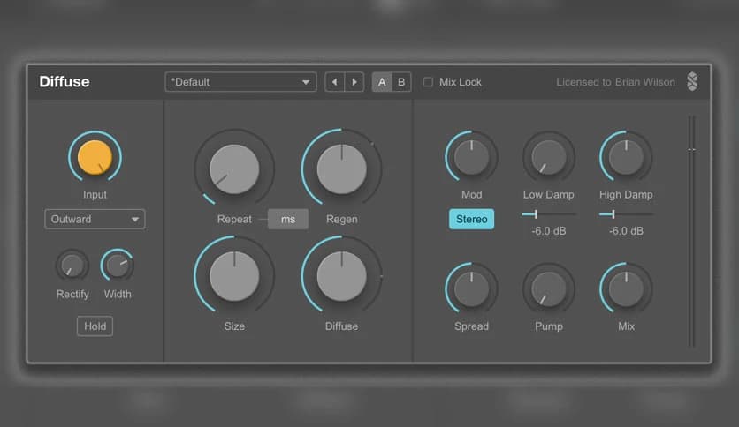739x427 pixels.
Task: Enable the Mix Lock checkbox
Action: click(428, 82)
